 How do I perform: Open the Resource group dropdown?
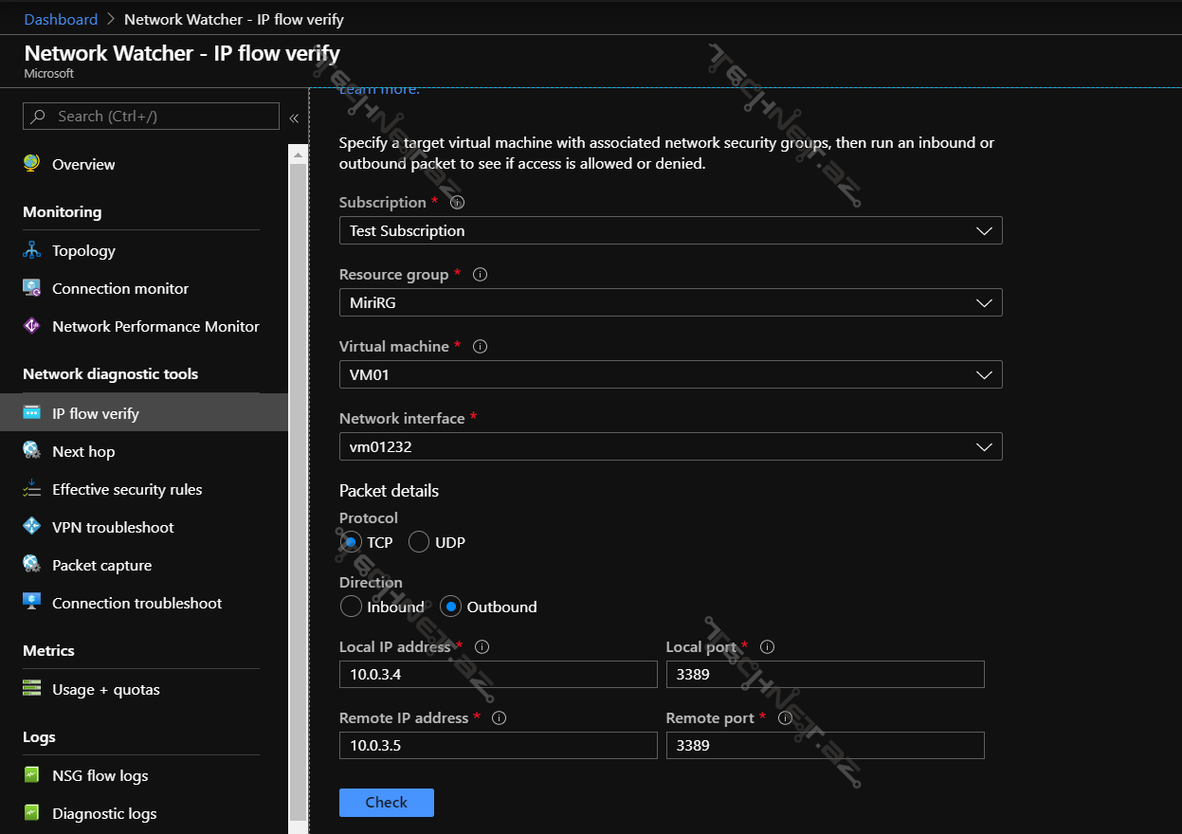click(x=670, y=303)
